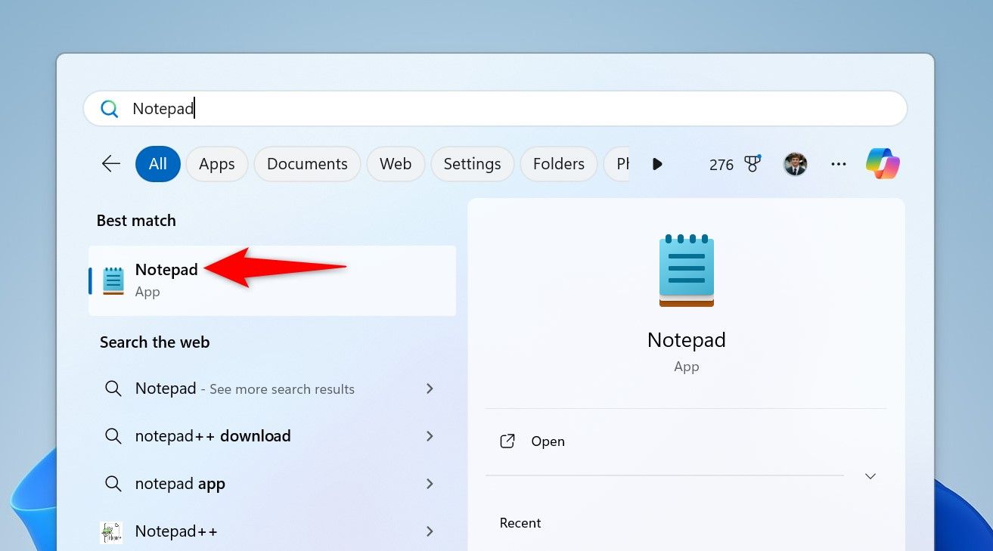This screenshot has height=551, width=993.
Task: Expand the 'Notepad - See more' chevron
Action: point(430,388)
